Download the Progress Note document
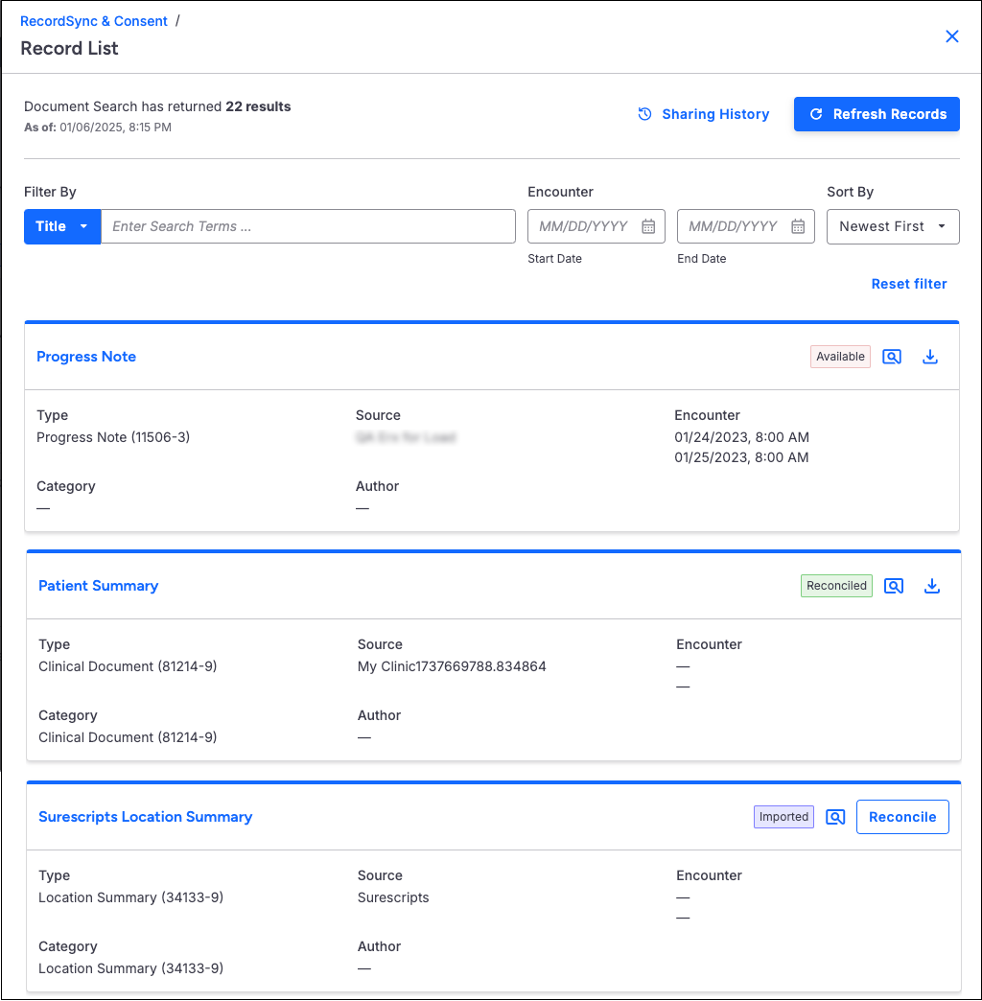The image size is (982, 1001). click(929, 357)
